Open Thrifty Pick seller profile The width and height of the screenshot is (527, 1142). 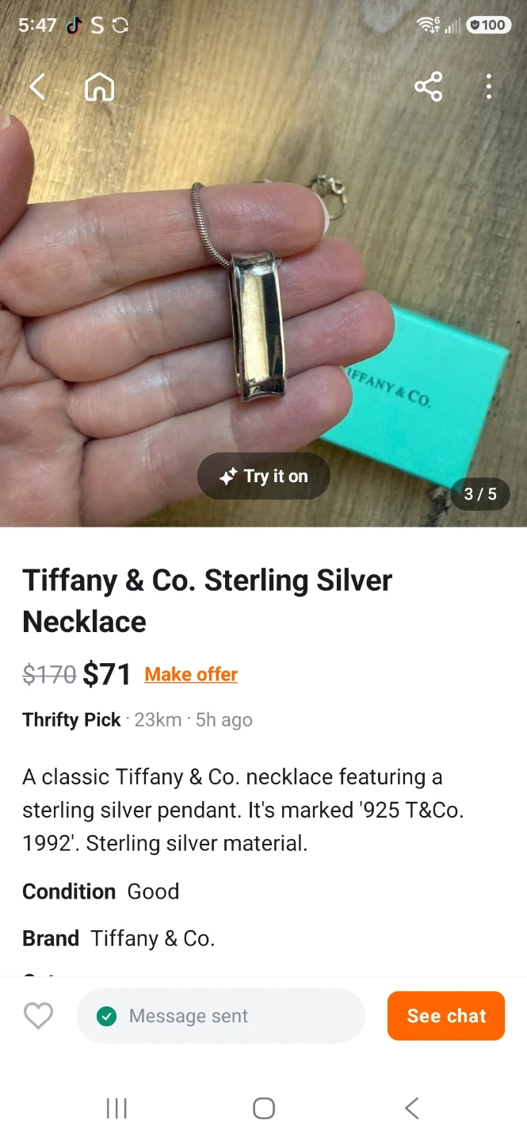point(71,719)
